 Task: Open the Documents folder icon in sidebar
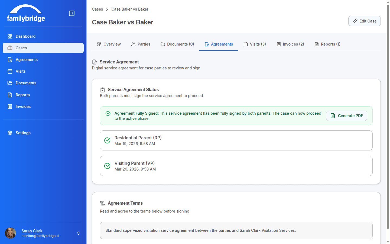click(x=10, y=83)
